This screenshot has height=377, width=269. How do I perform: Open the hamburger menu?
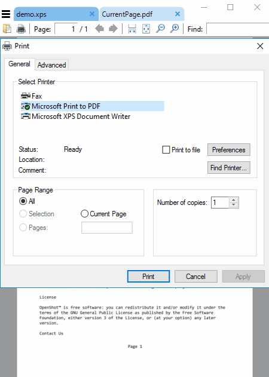click(x=6, y=14)
